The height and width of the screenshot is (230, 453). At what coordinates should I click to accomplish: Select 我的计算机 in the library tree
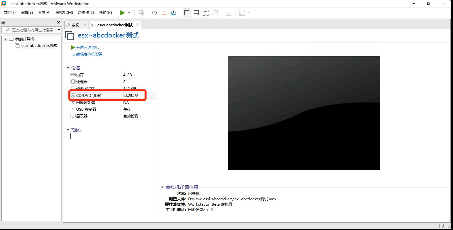pos(25,39)
